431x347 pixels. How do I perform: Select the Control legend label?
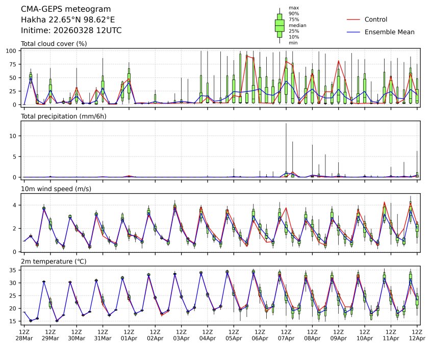(376, 19)
